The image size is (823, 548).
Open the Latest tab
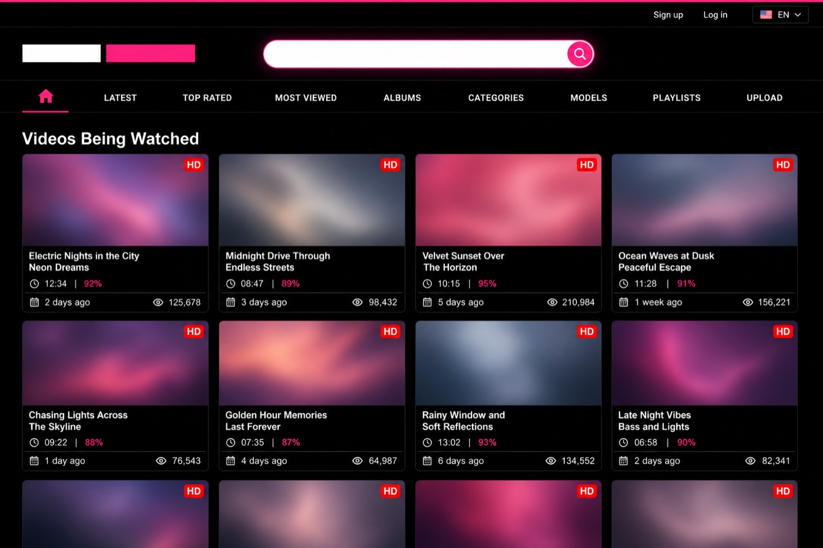[121, 98]
